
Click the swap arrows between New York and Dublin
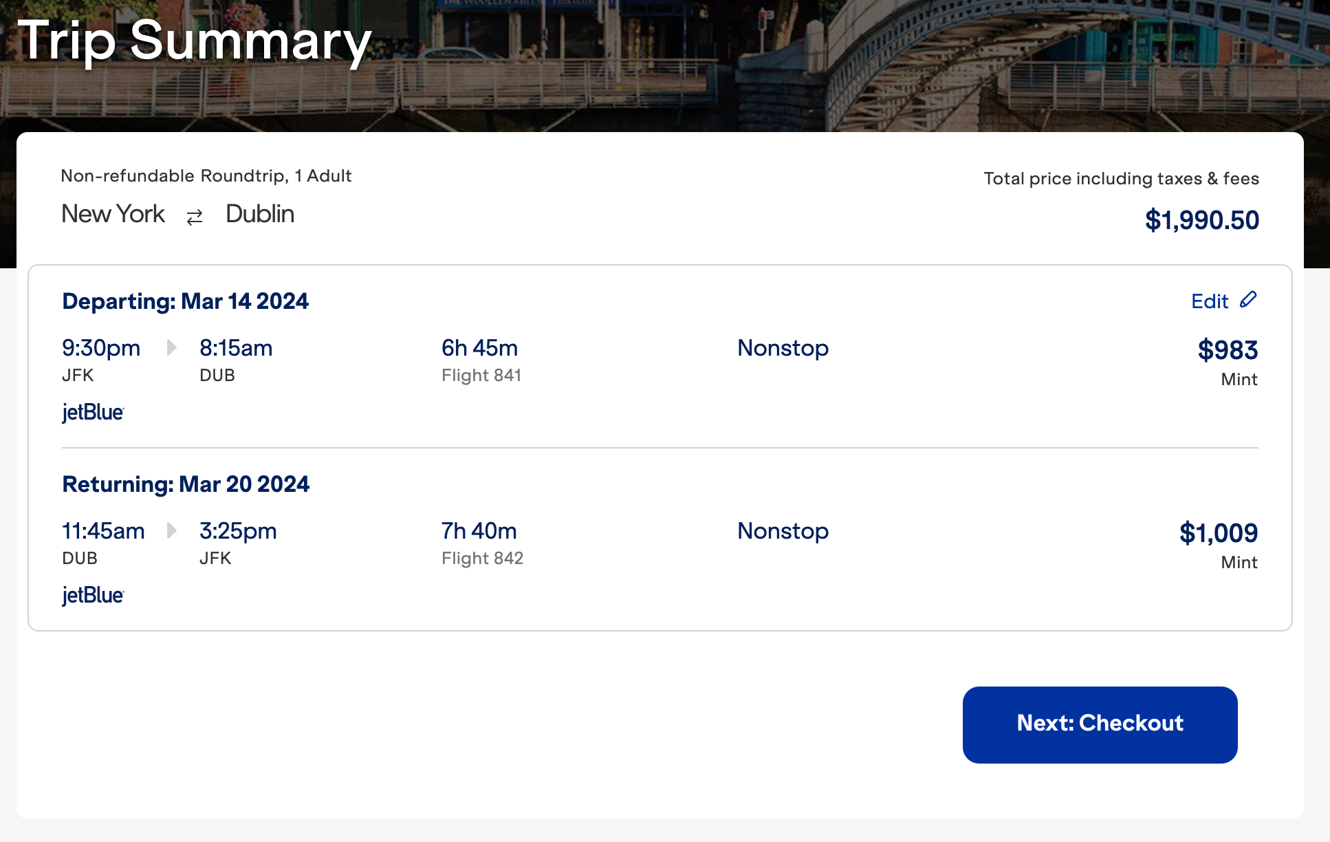[x=194, y=216]
